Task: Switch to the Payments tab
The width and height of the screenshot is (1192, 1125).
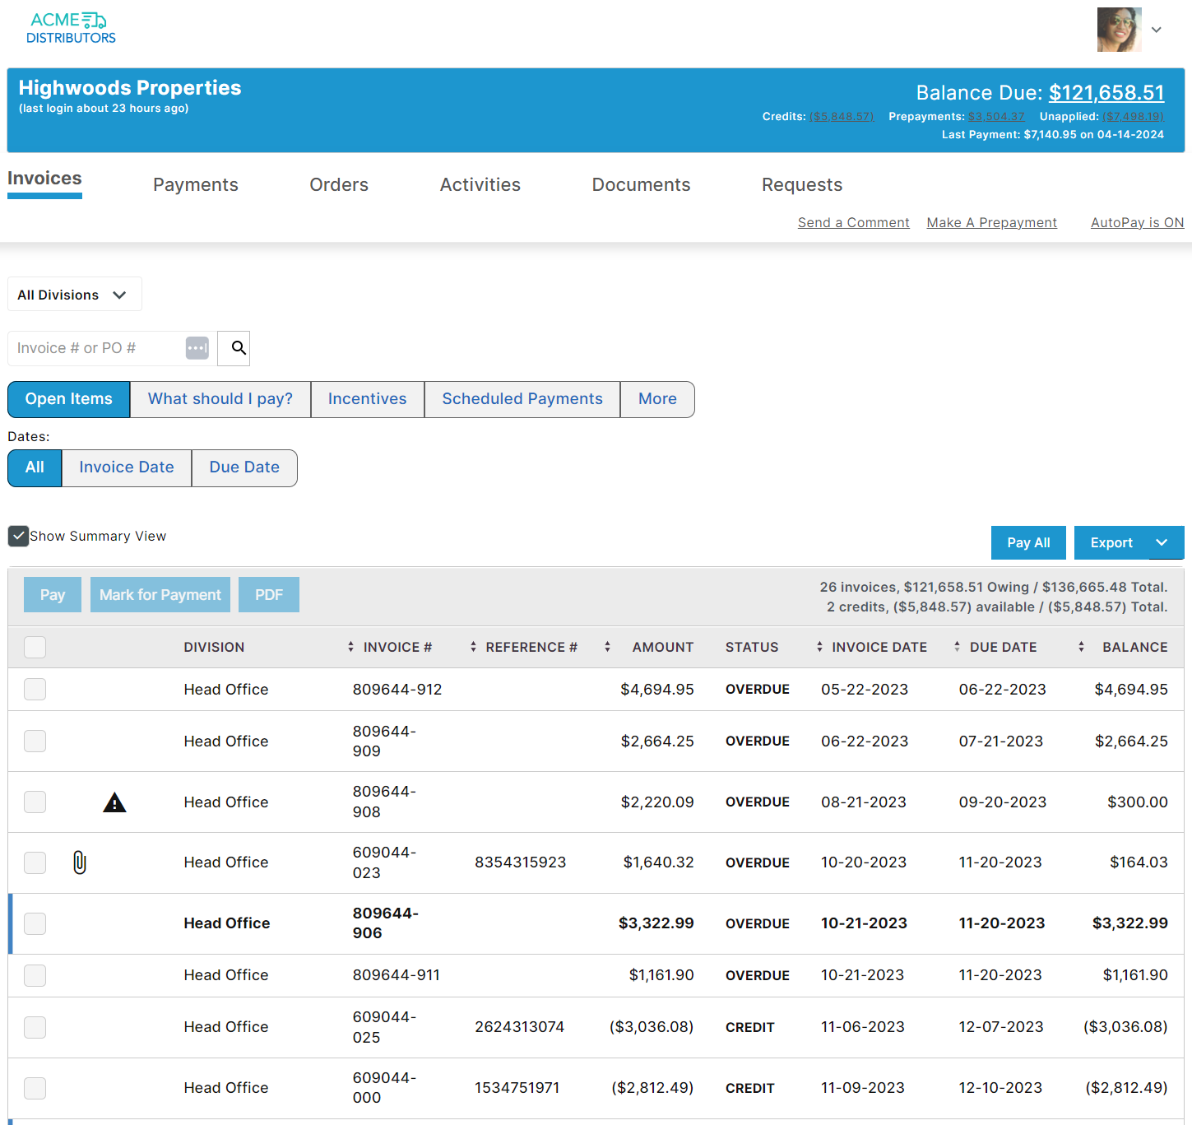Action: (x=195, y=184)
